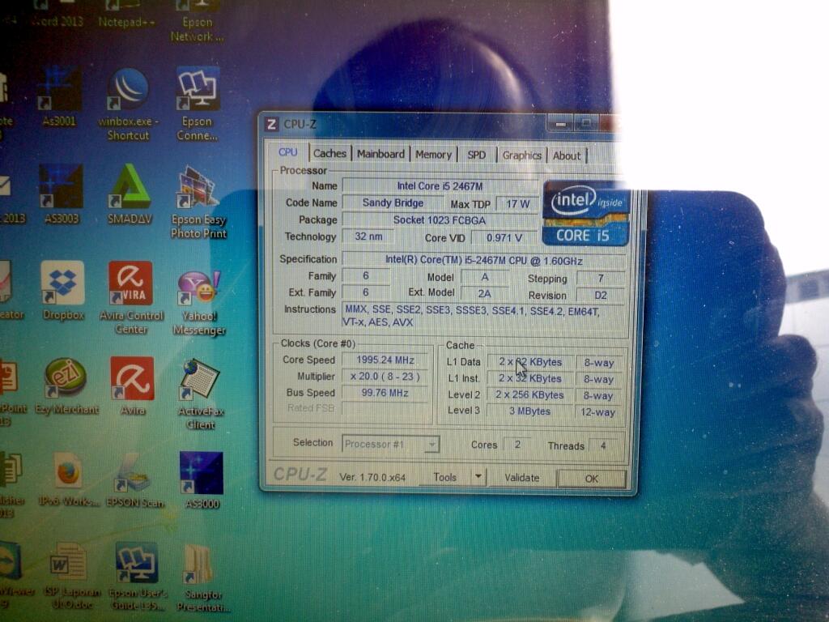Switch to the Graphics tab
The height and width of the screenshot is (622, 829).
tap(522, 155)
